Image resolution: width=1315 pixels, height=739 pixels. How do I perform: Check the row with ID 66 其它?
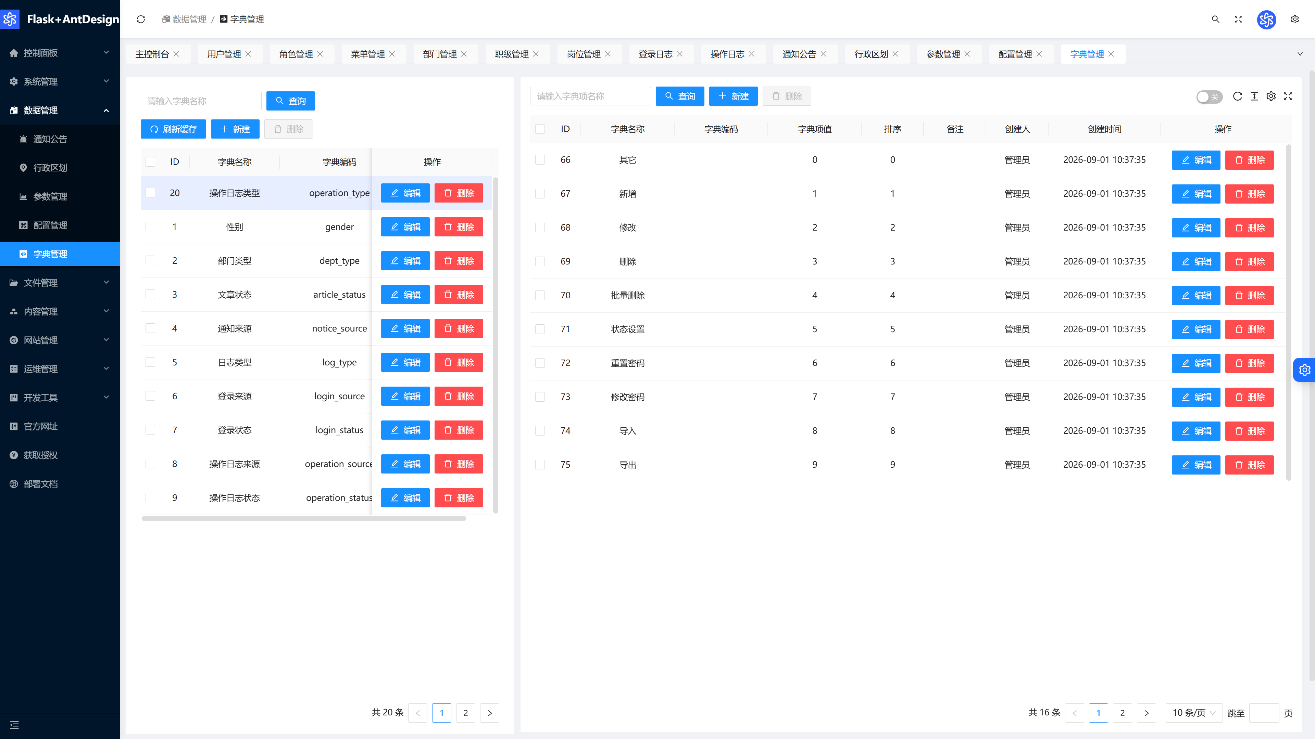click(540, 160)
